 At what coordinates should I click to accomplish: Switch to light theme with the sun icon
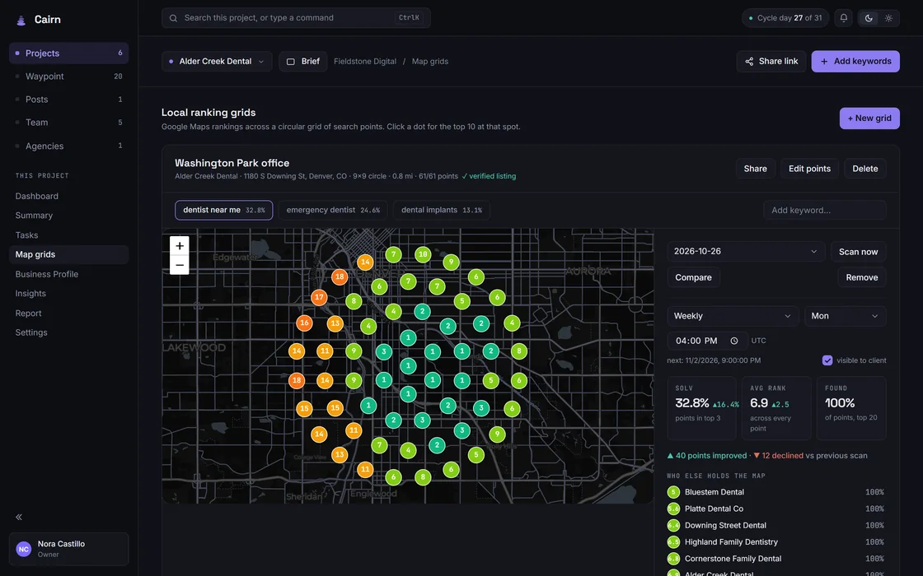888,18
